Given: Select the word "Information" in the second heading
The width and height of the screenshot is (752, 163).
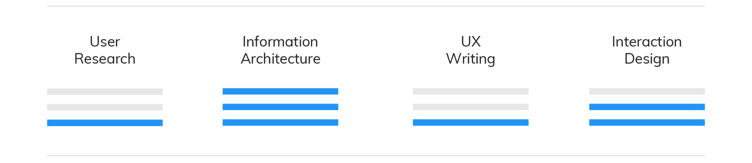Looking at the screenshot, I should 280,41.
